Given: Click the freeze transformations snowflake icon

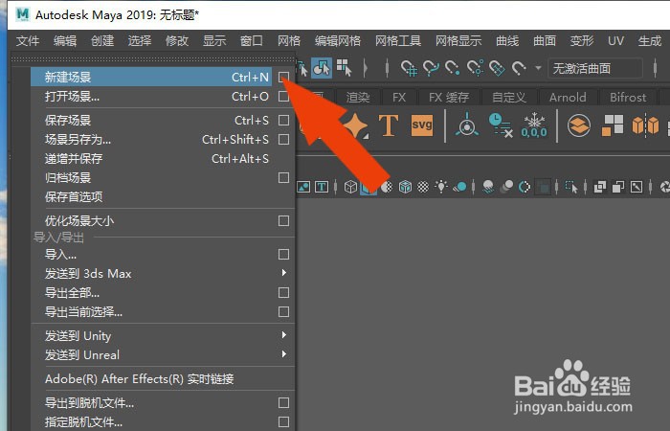Looking at the screenshot, I should 534,125.
